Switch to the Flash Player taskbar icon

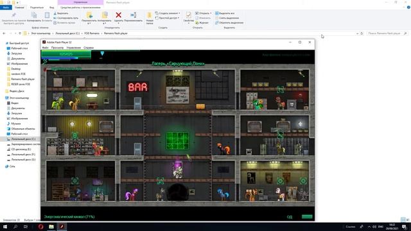coord(62,227)
